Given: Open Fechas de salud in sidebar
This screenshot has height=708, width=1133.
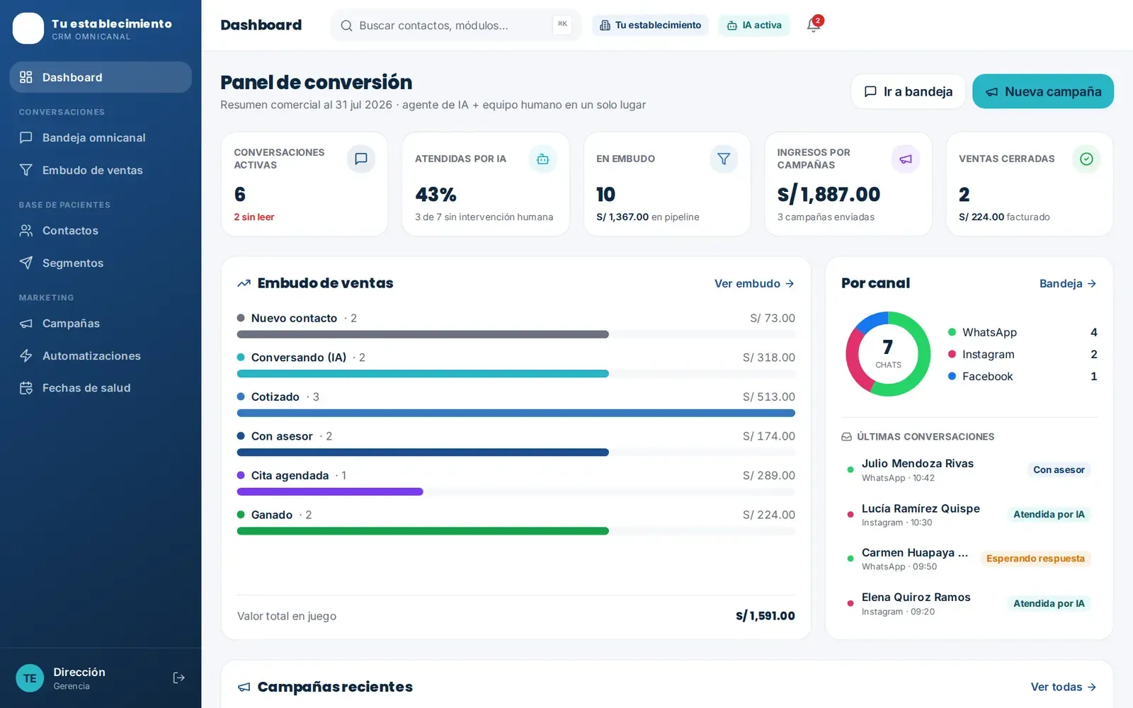Looking at the screenshot, I should point(101,388).
